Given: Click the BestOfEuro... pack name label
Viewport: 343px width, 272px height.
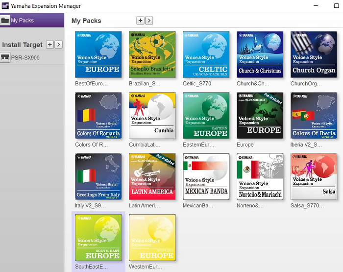Looking at the screenshot, I should [x=91, y=84].
